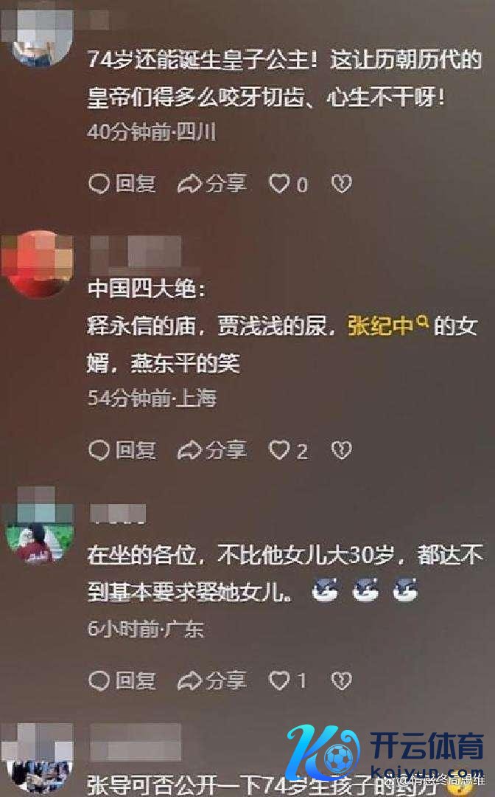Open the red avatar of 上海 commenter

pos(38,264)
